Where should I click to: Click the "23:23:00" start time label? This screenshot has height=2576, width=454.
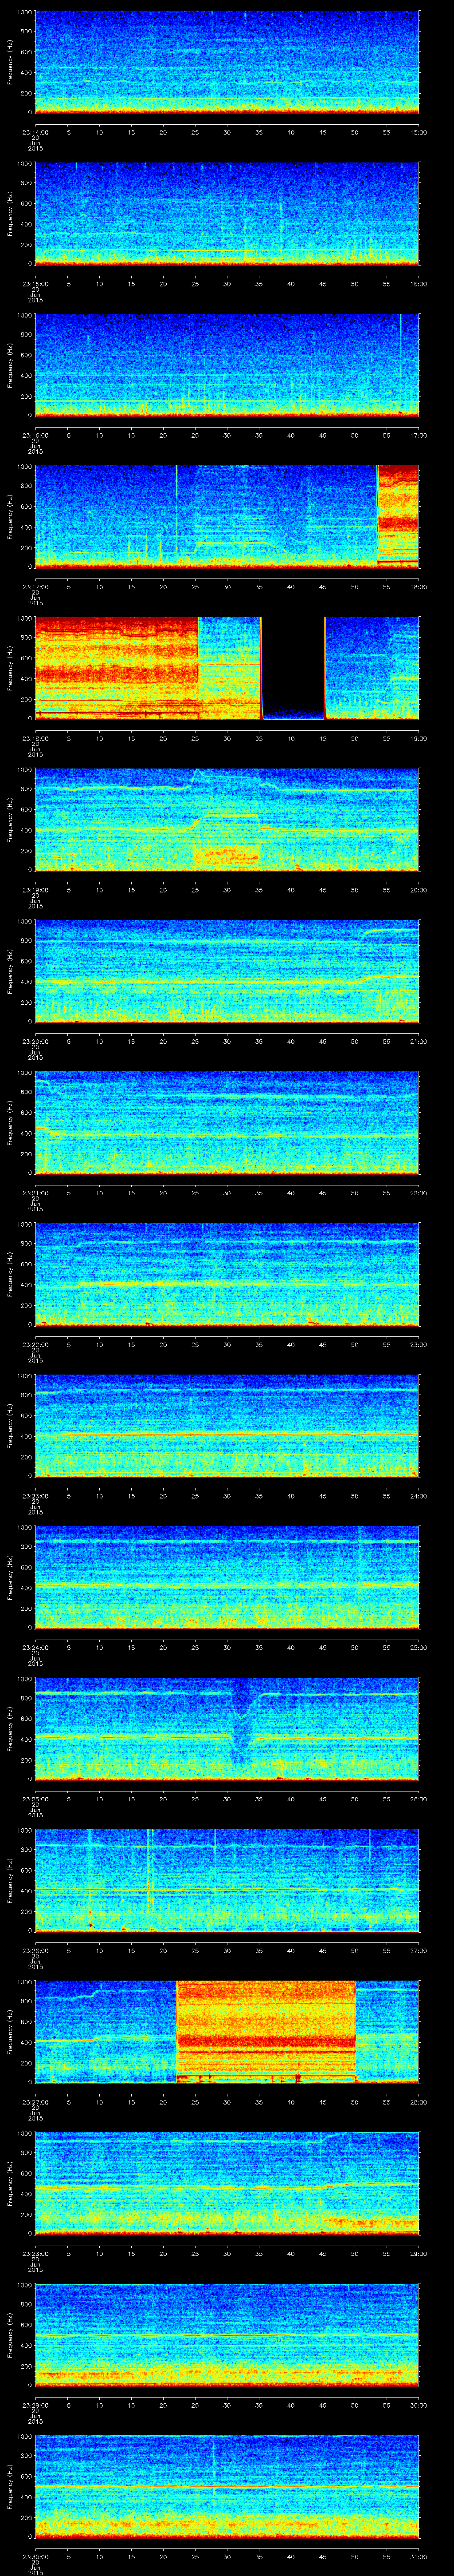tap(35, 1496)
